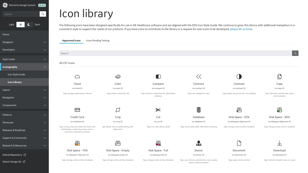The width and height of the screenshot is (308, 173).
Task: Click the Disk Space 75% icon
Action: pos(77,143)
